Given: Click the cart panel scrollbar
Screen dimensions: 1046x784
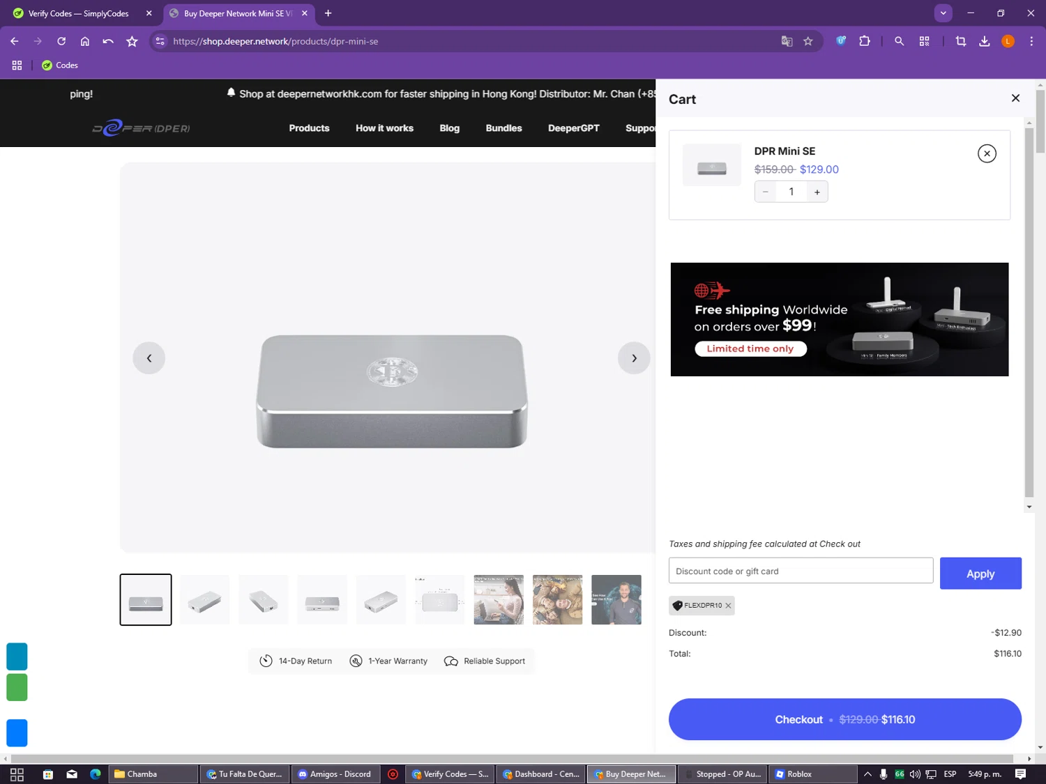Looking at the screenshot, I should click(1029, 312).
